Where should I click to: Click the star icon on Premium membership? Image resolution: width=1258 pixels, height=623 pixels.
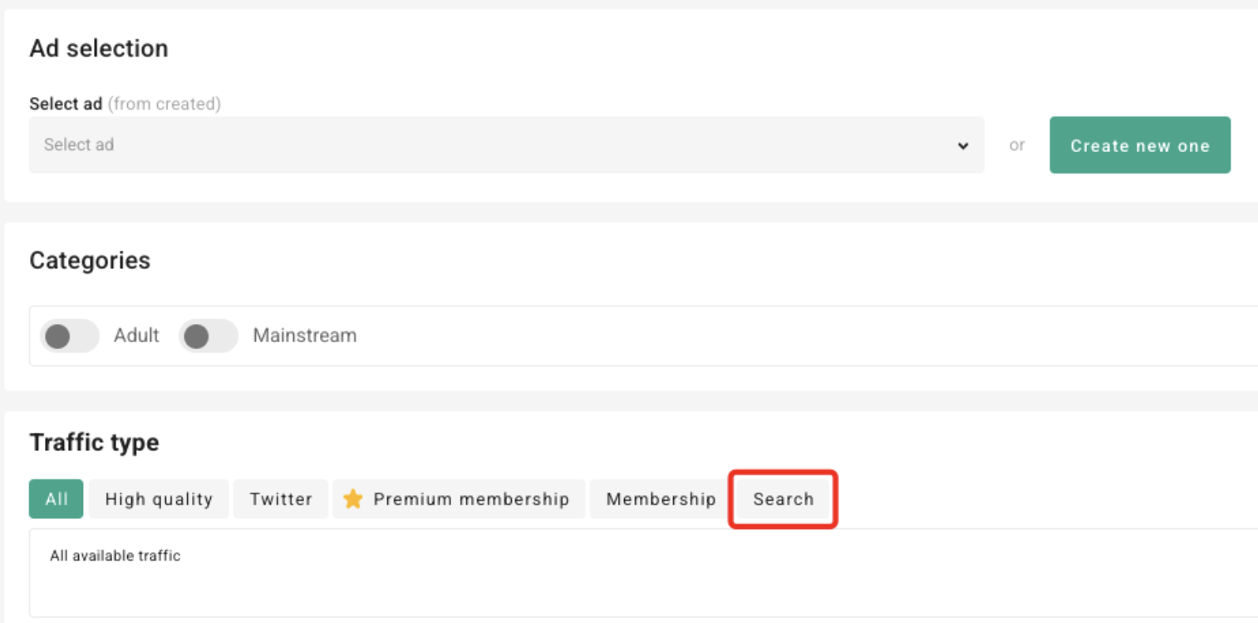pyautogui.click(x=353, y=498)
